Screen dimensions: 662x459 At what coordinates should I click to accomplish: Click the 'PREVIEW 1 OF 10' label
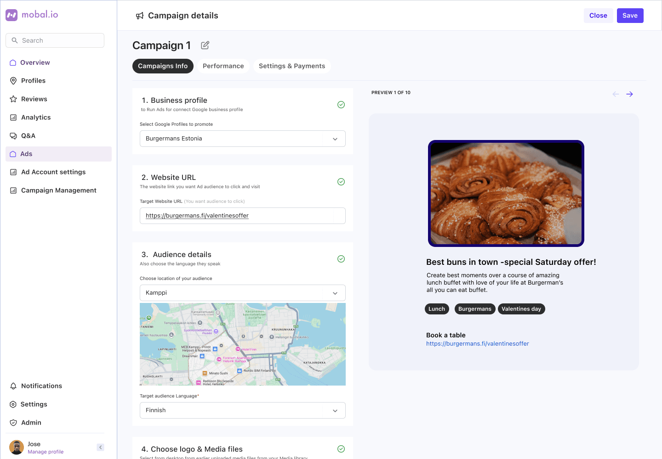[x=391, y=93]
